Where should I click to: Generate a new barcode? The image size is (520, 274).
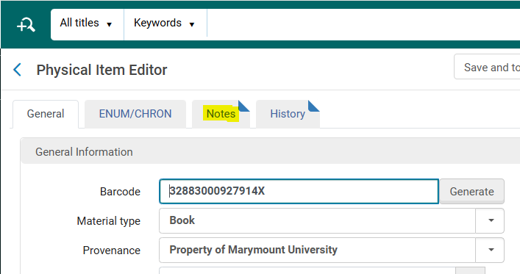[x=471, y=192]
